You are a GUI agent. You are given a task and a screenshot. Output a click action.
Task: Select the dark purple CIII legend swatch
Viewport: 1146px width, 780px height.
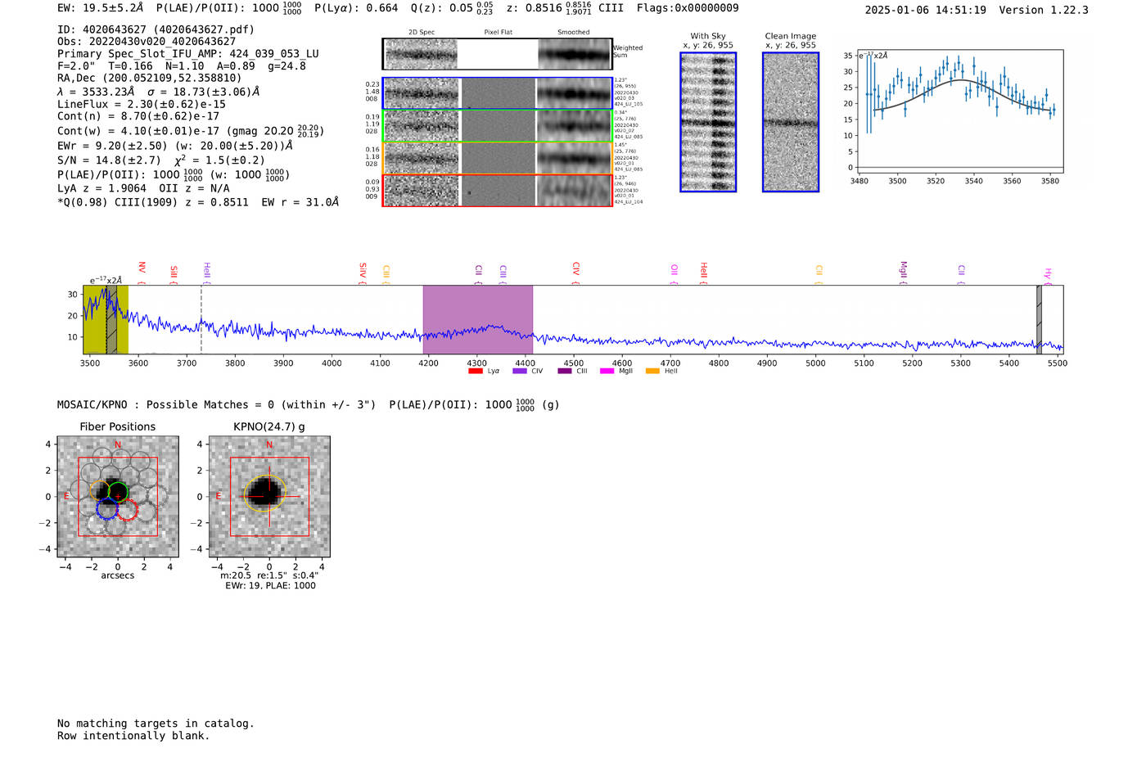[565, 371]
